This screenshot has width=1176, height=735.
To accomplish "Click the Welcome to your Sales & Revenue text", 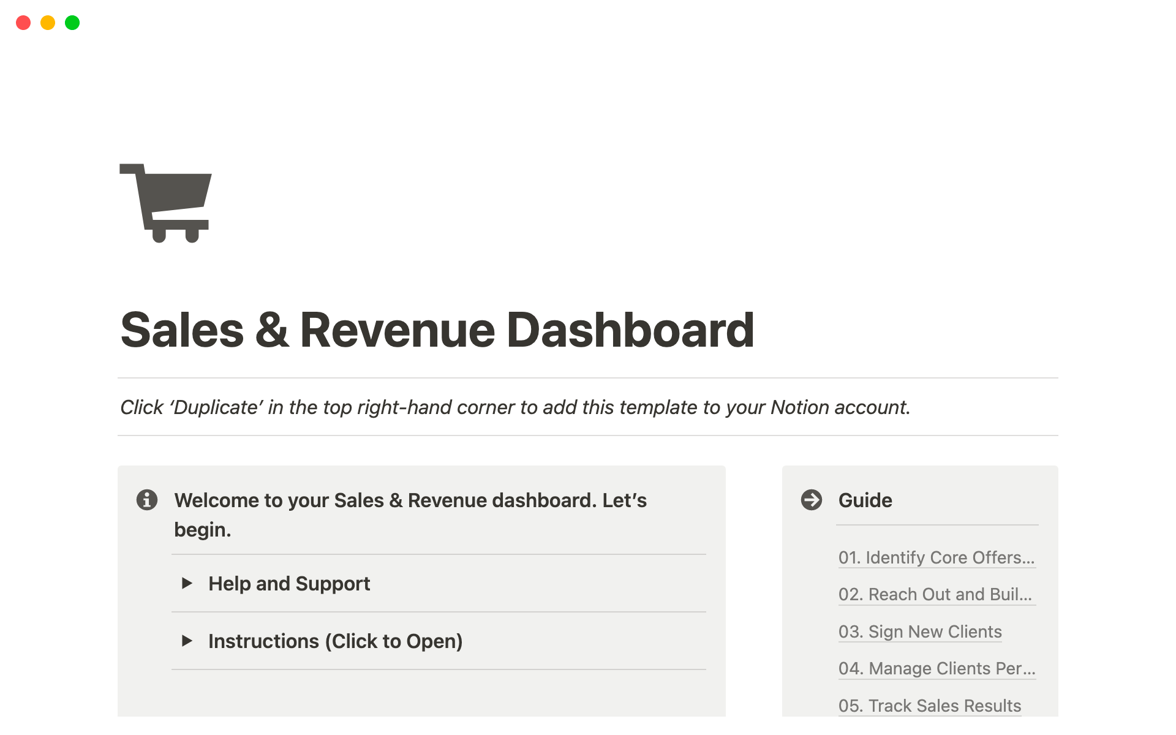I will [410, 500].
